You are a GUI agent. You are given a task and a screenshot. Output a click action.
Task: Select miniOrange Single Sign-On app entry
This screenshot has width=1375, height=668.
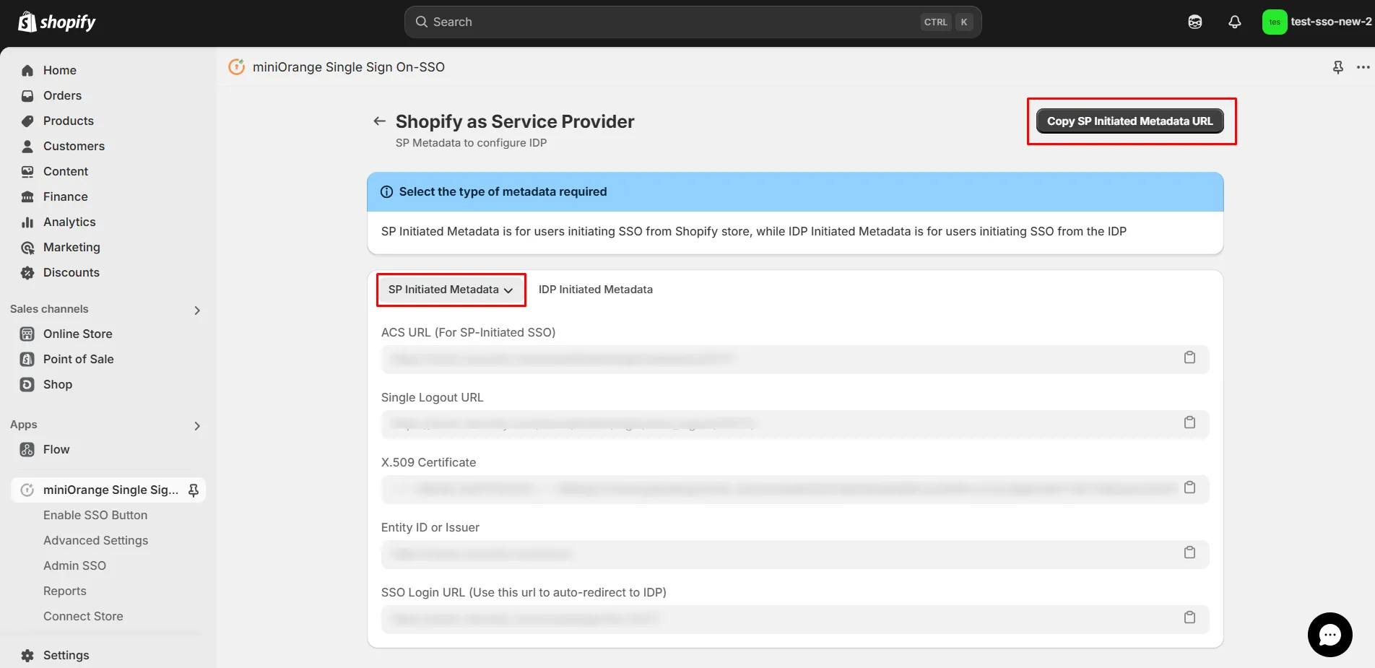(x=108, y=490)
